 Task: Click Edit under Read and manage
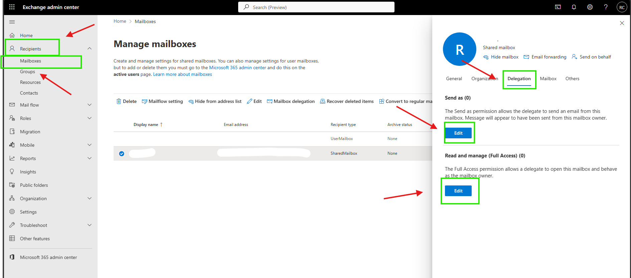458,191
